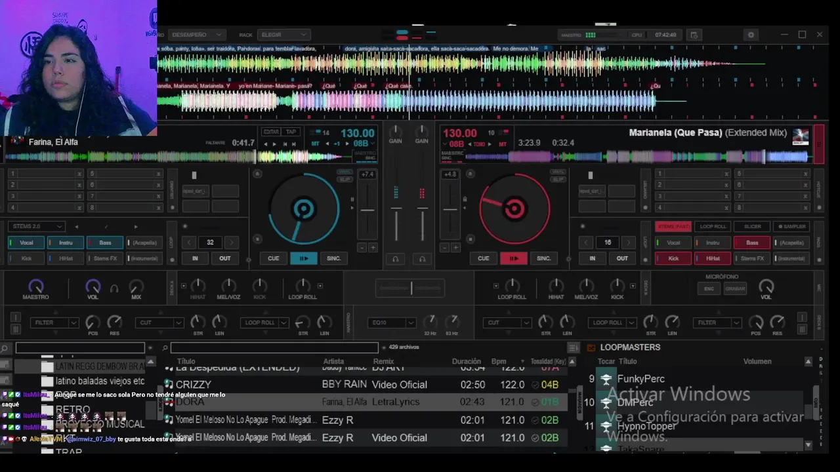Image resolution: width=840 pixels, height=472 pixels.
Task: Open the left deck CUT effect dropdown
Action: coord(159,323)
